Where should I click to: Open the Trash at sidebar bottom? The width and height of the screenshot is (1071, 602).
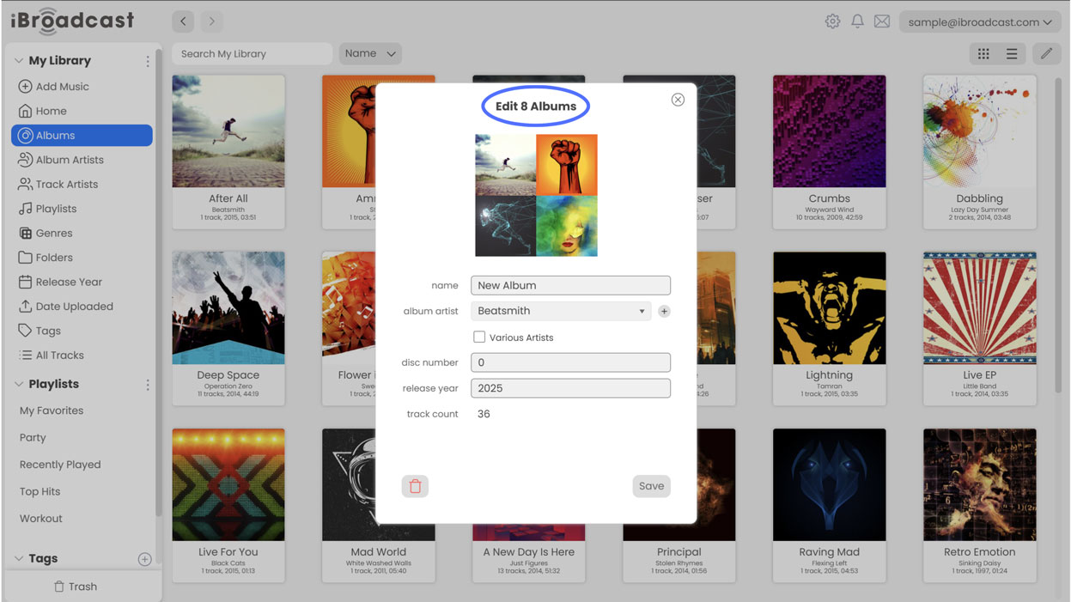[x=76, y=587]
